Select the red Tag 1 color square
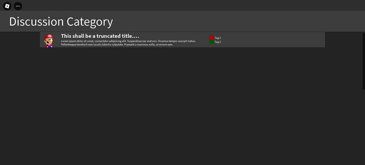The image size is (365, 165). tap(212, 38)
